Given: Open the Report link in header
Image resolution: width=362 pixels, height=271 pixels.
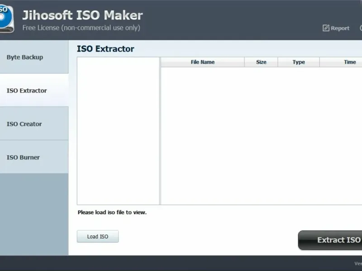Looking at the screenshot, I should (x=336, y=28).
